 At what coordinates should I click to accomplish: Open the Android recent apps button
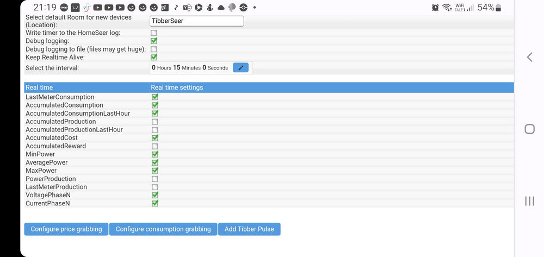(x=529, y=201)
